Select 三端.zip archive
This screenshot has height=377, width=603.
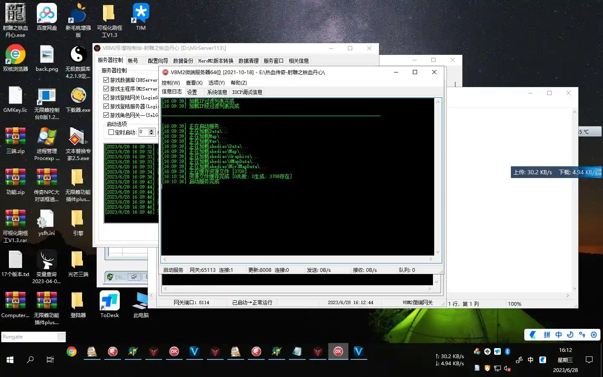(15, 140)
